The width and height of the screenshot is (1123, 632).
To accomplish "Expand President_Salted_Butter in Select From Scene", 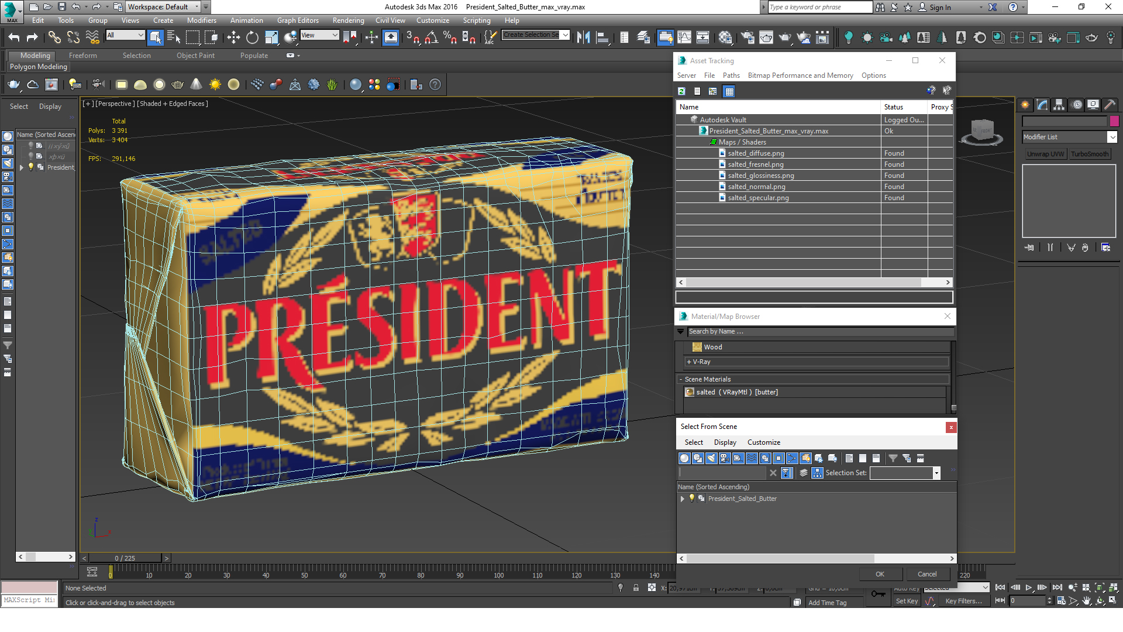I will point(682,499).
